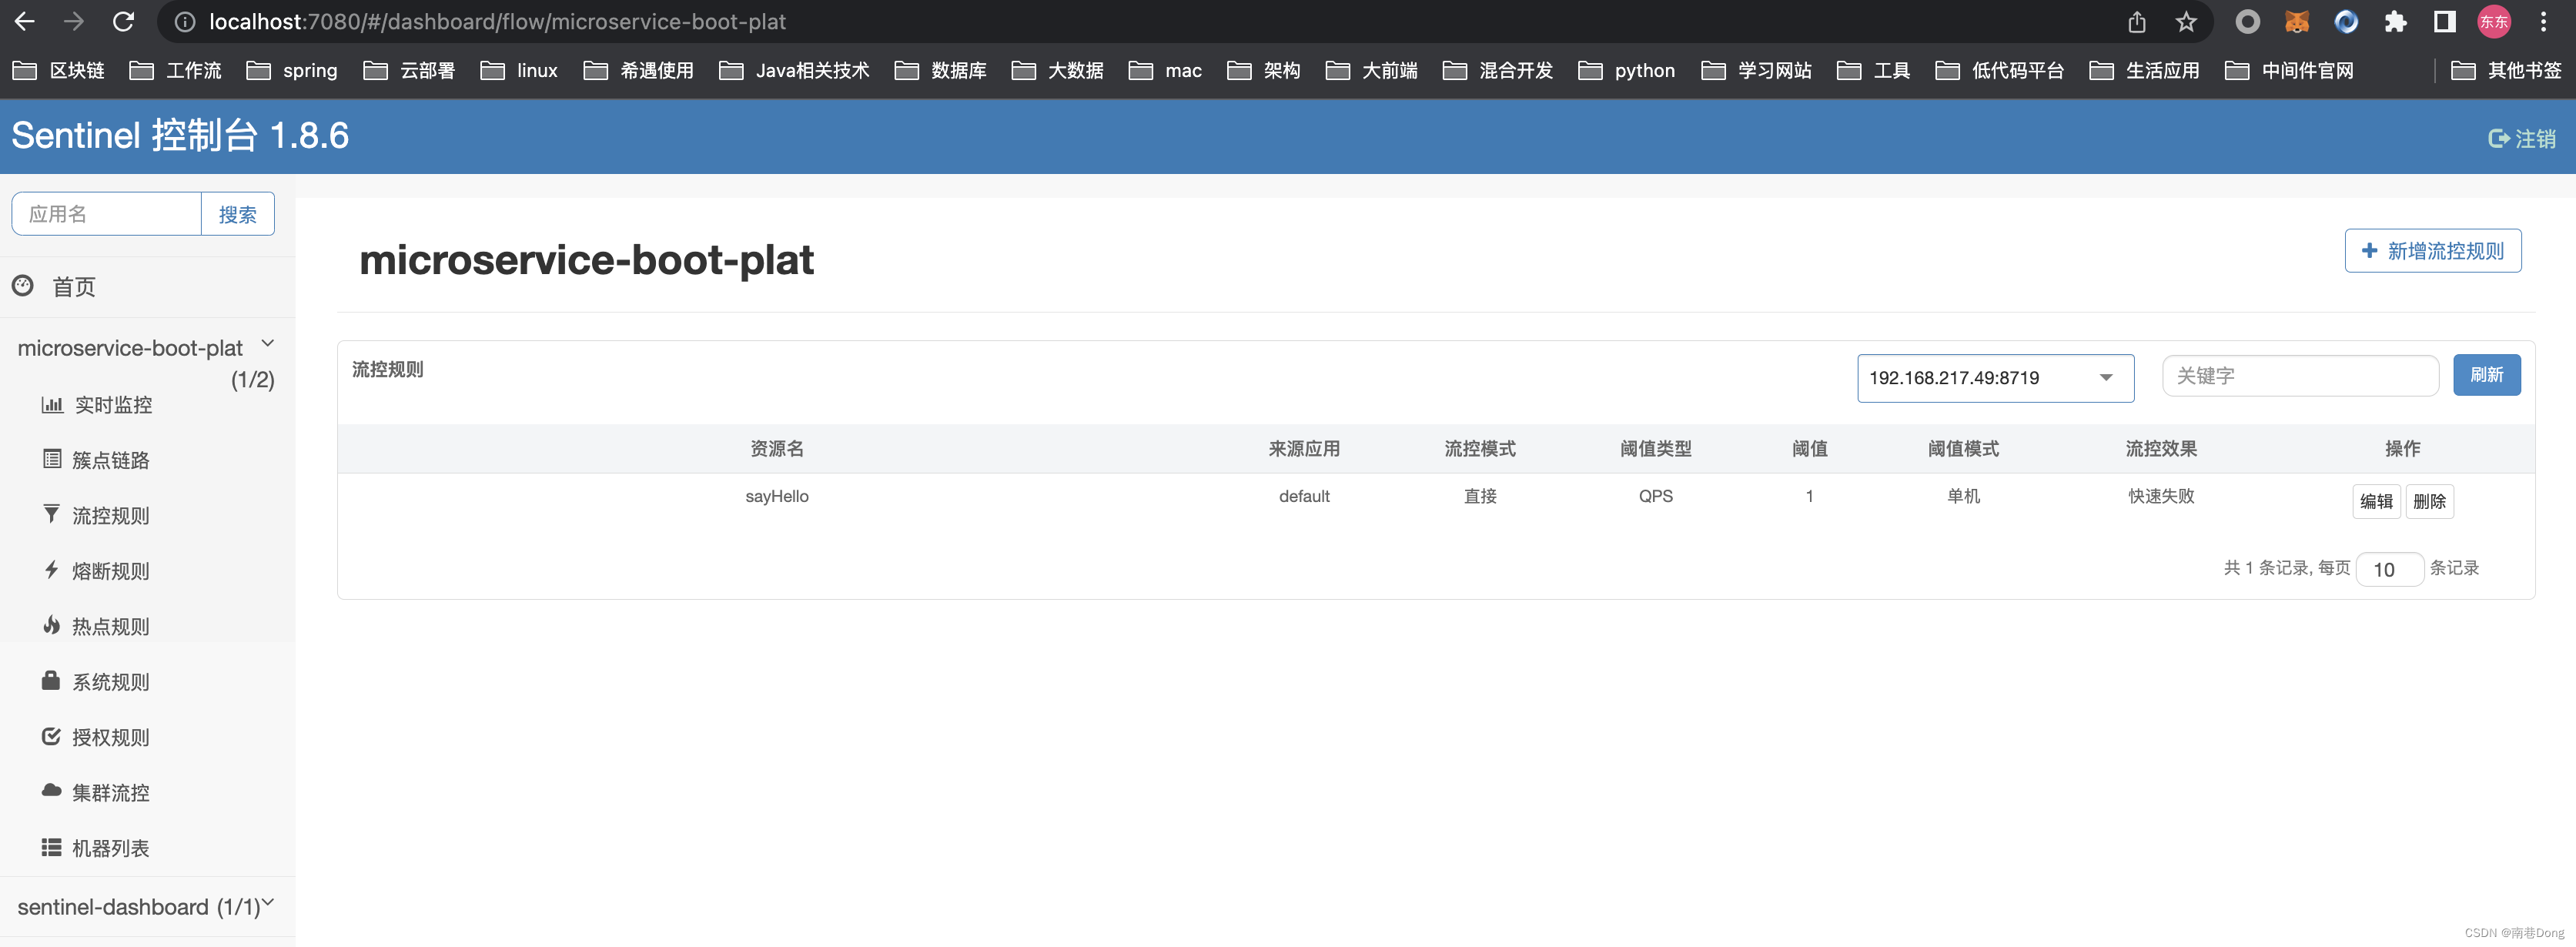Click the site info icon in the address bar

[185, 21]
